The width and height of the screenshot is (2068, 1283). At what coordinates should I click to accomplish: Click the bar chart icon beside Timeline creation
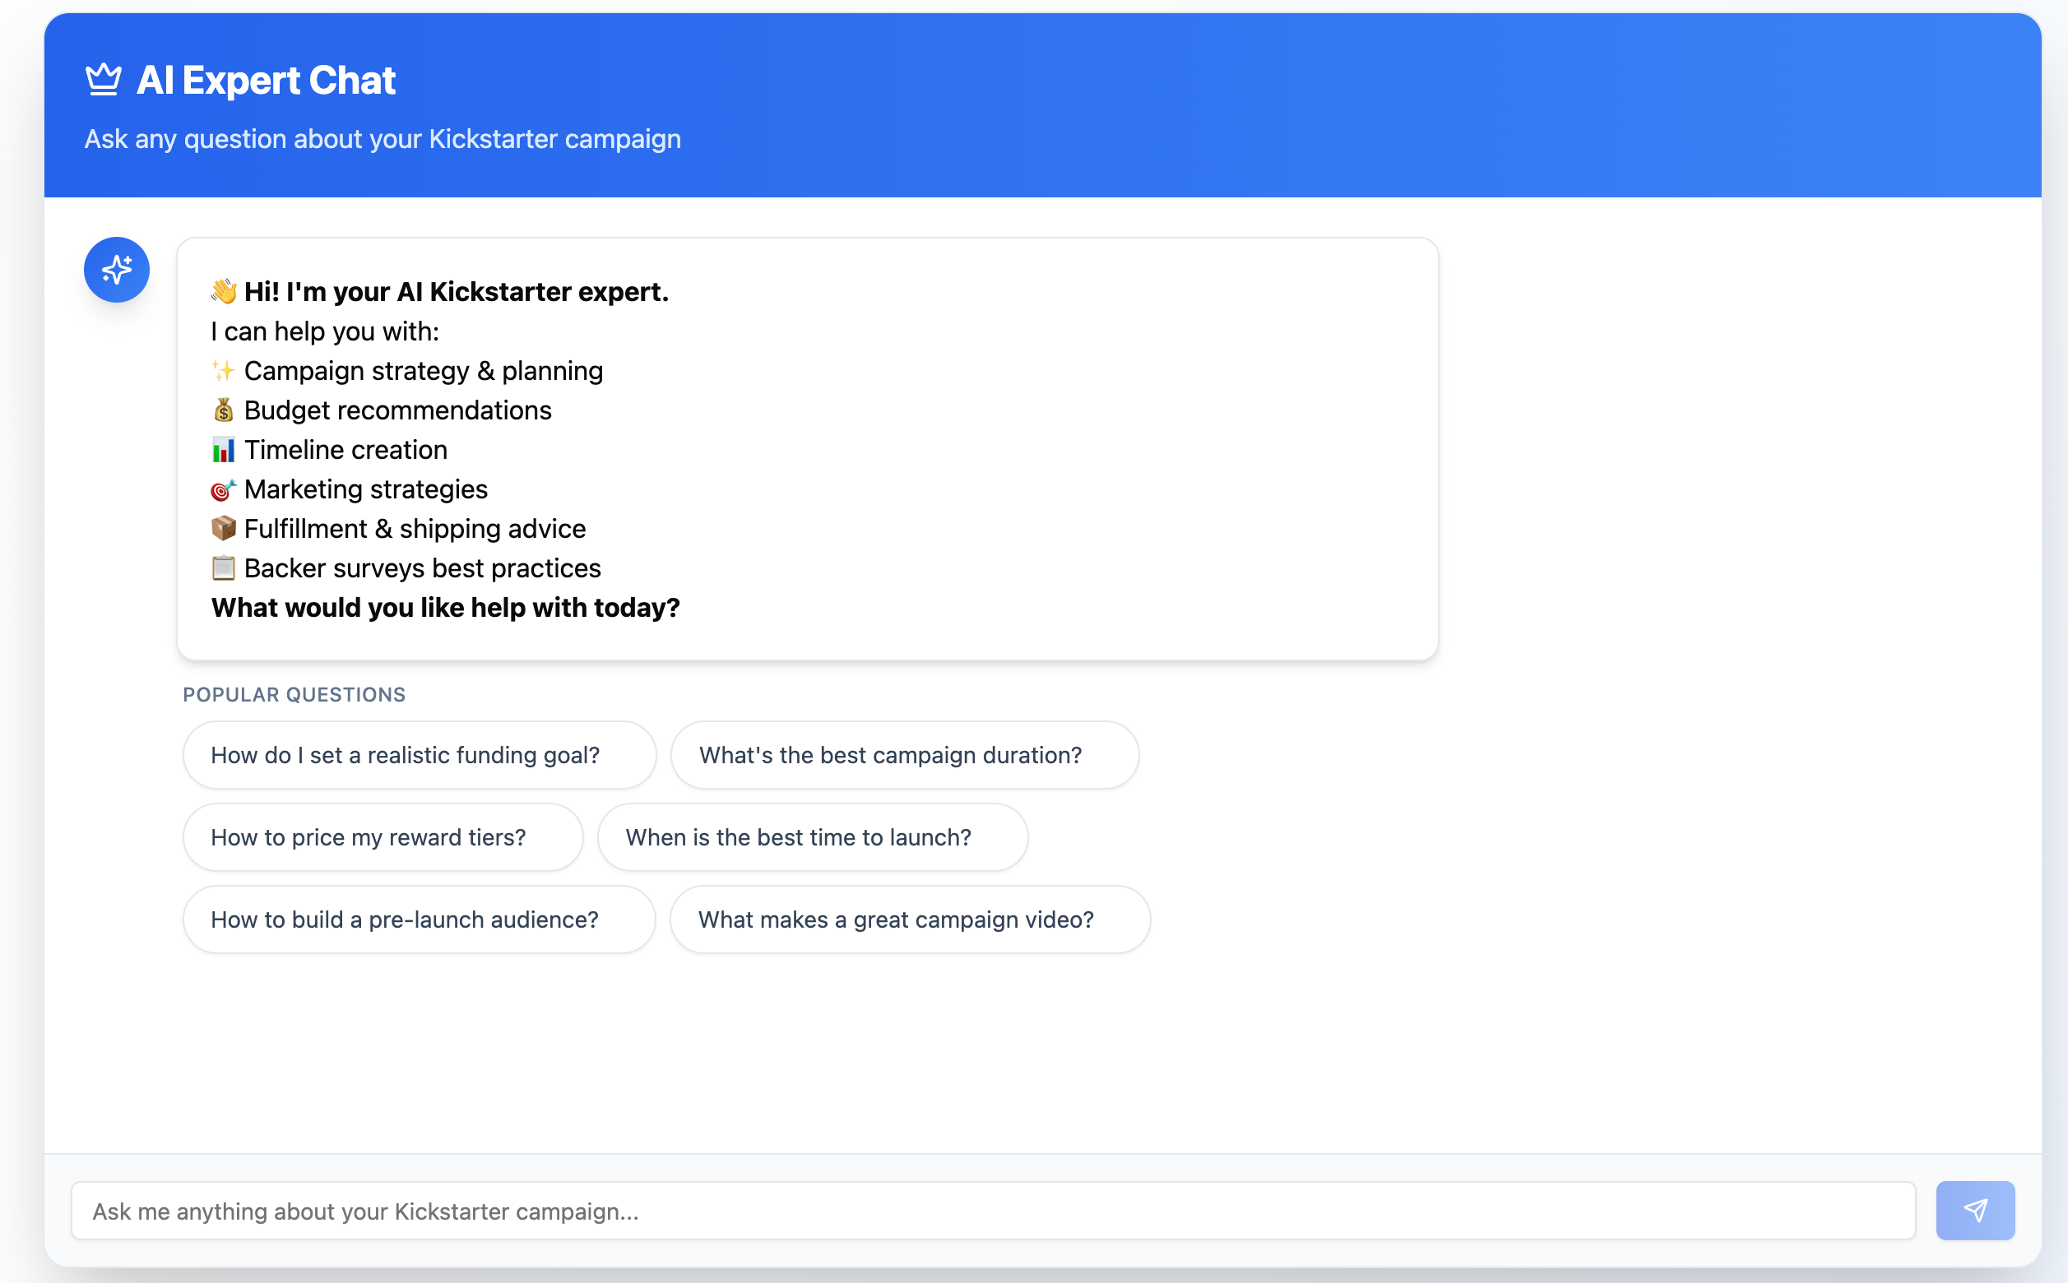(223, 449)
